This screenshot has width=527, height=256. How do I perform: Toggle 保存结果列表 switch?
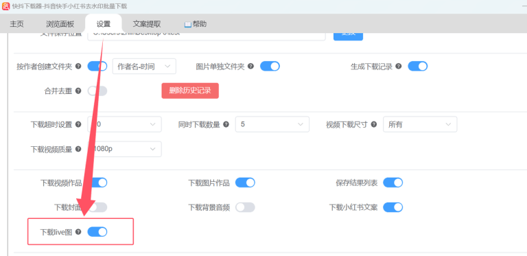pyautogui.click(x=393, y=183)
